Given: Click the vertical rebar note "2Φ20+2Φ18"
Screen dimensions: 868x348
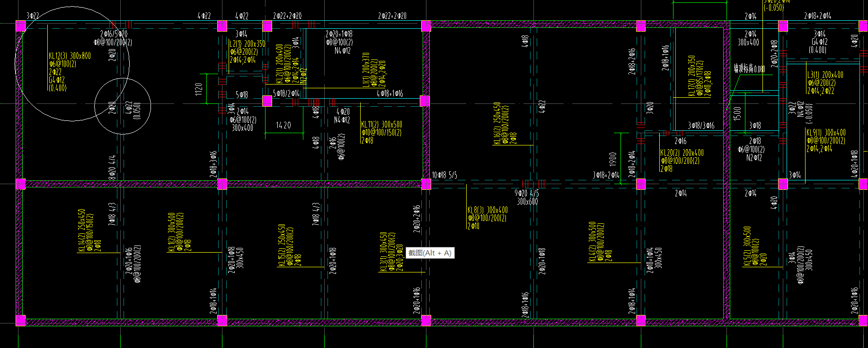Looking at the screenshot, I should click(774, 54).
